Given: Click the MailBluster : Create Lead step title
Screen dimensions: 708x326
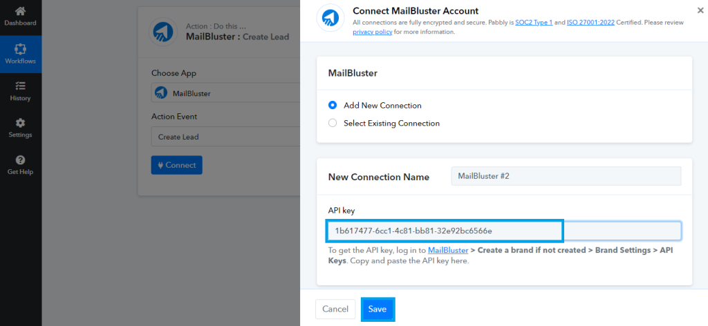Looking at the screenshot, I should [x=238, y=37].
